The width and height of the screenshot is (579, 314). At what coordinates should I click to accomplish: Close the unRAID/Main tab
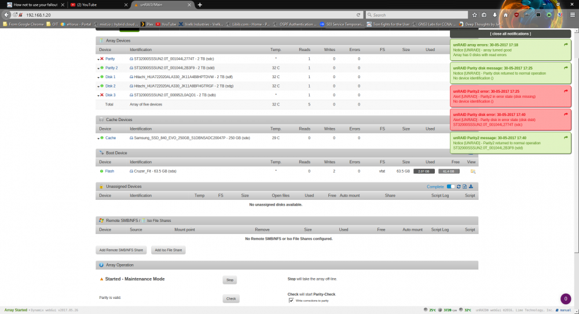189,5
